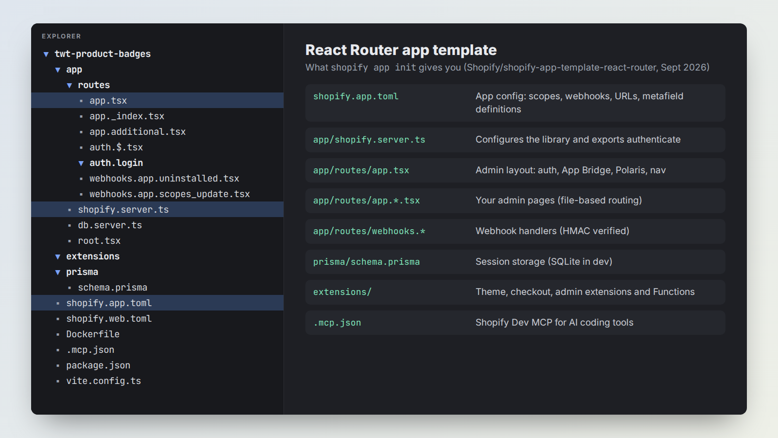Click the 'What shopify app init gives you' subtitle
This screenshot has width=778, height=438.
507,68
